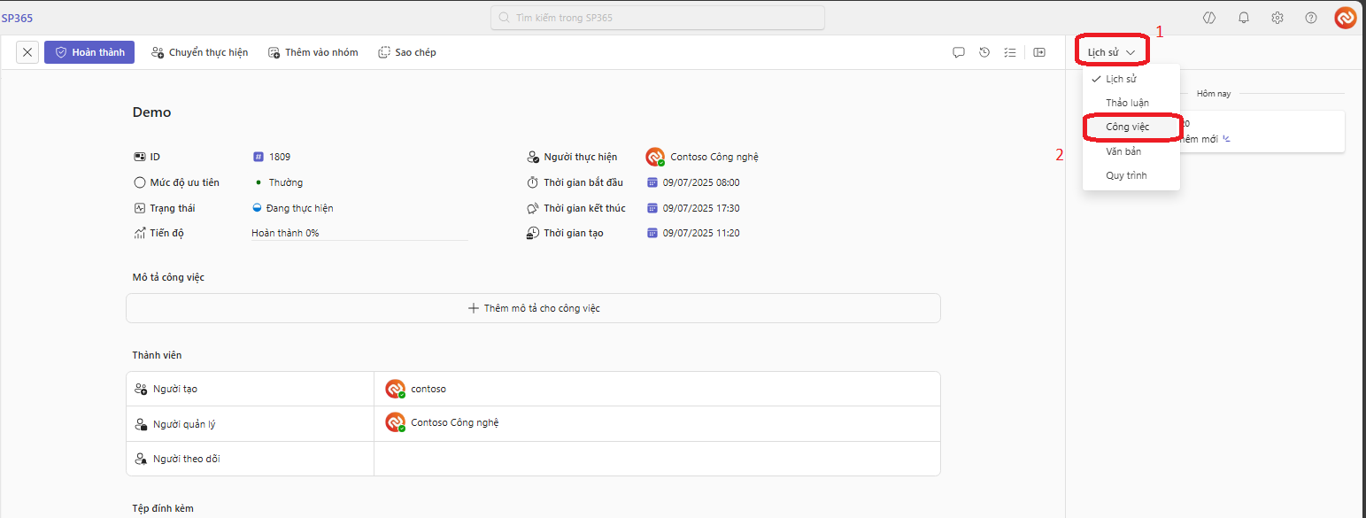Open the user profile avatar

tap(1345, 18)
